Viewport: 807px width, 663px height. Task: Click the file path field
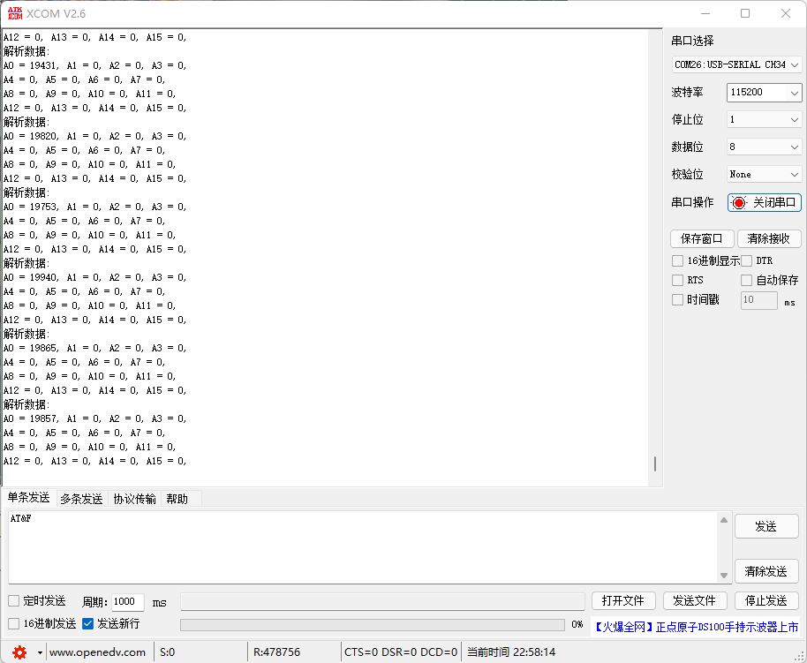pos(382,601)
